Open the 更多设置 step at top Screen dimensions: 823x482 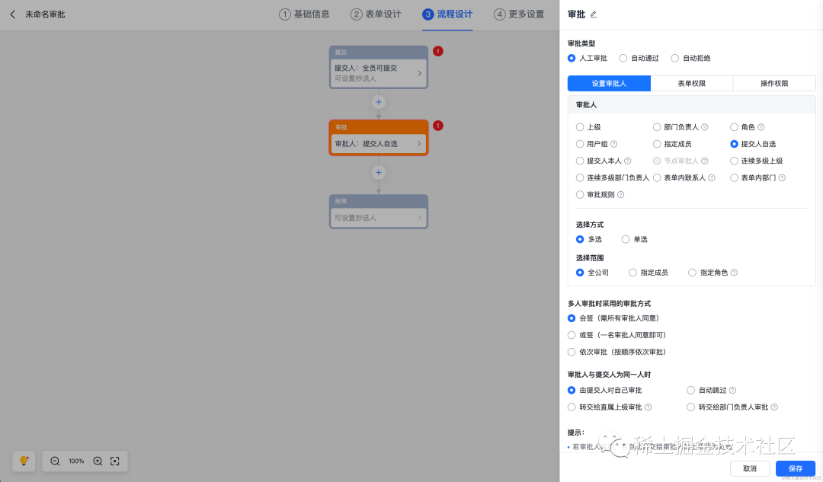[x=520, y=14]
